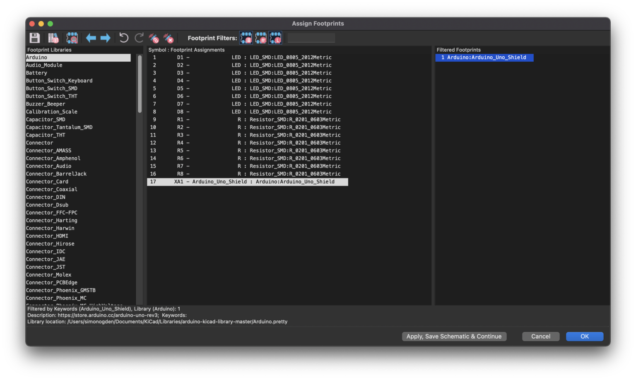The width and height of the screenshot is (636, 380).
Task: Click the redo icon
Action: click(139, 38)
